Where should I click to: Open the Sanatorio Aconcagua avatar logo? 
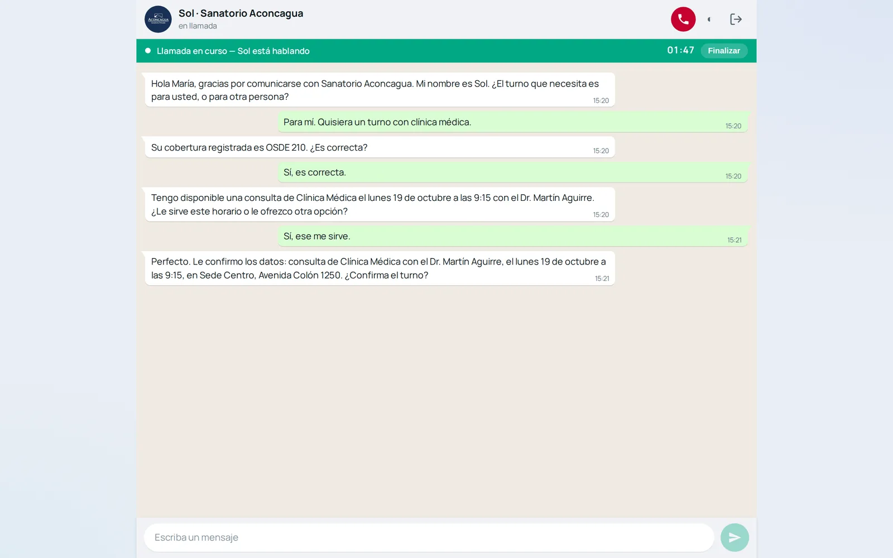coord(158,20)
